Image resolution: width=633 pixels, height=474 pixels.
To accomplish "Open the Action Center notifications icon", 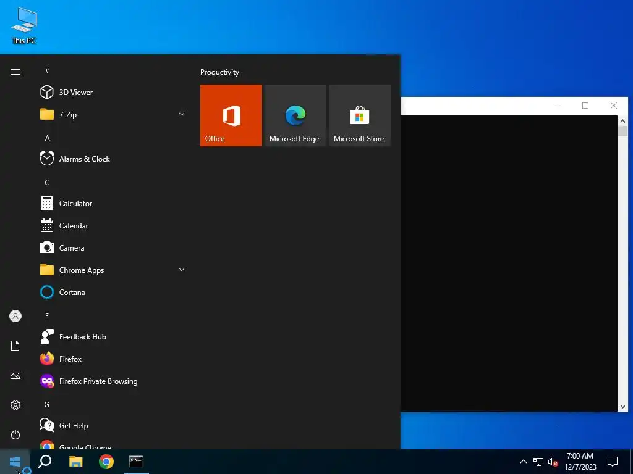I will [x=613, y=462].
